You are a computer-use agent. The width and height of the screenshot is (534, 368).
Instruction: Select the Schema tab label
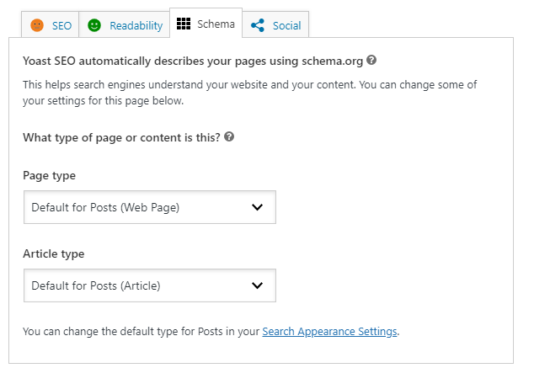pyautogui.click(x=216, y=24)
